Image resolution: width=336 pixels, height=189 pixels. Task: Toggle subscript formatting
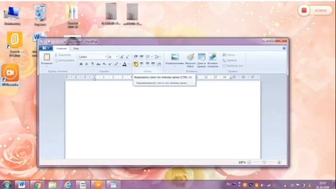point(104,64)
